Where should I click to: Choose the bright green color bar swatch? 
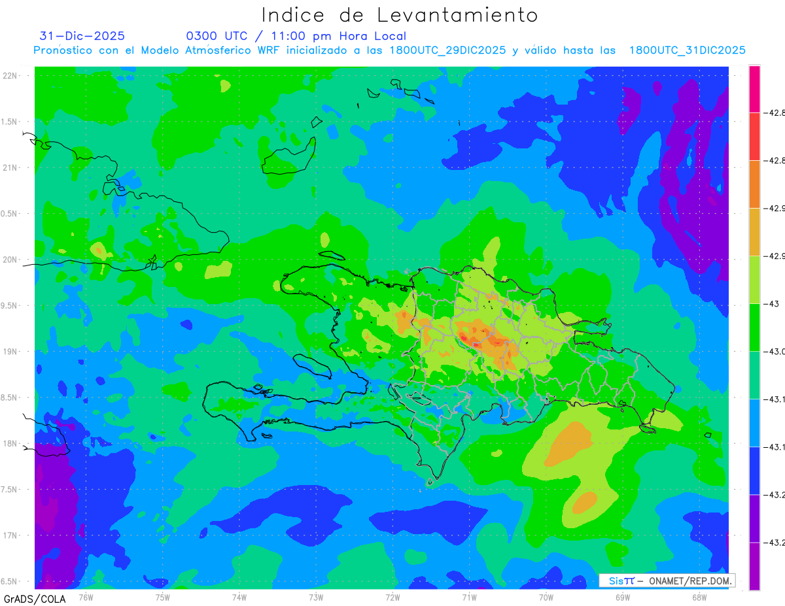[754, 328]
